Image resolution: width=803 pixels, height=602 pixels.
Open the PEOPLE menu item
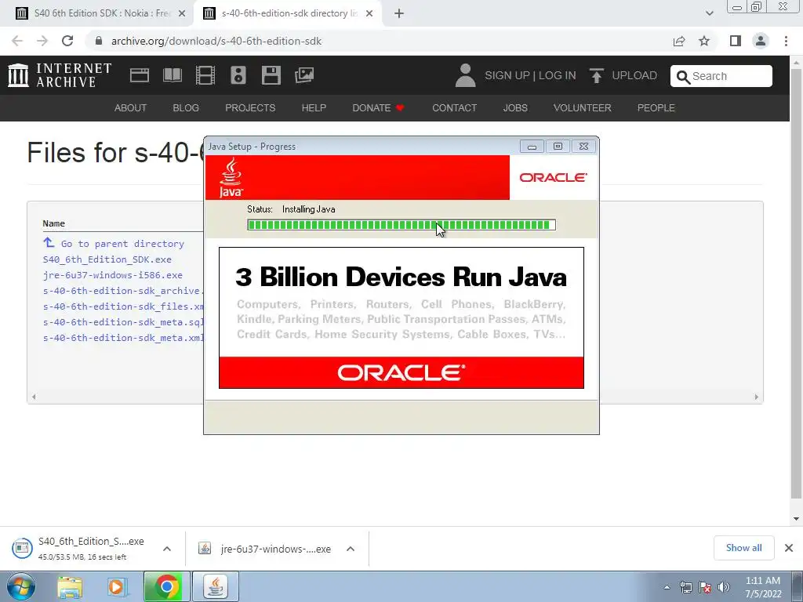pos(656,108)
